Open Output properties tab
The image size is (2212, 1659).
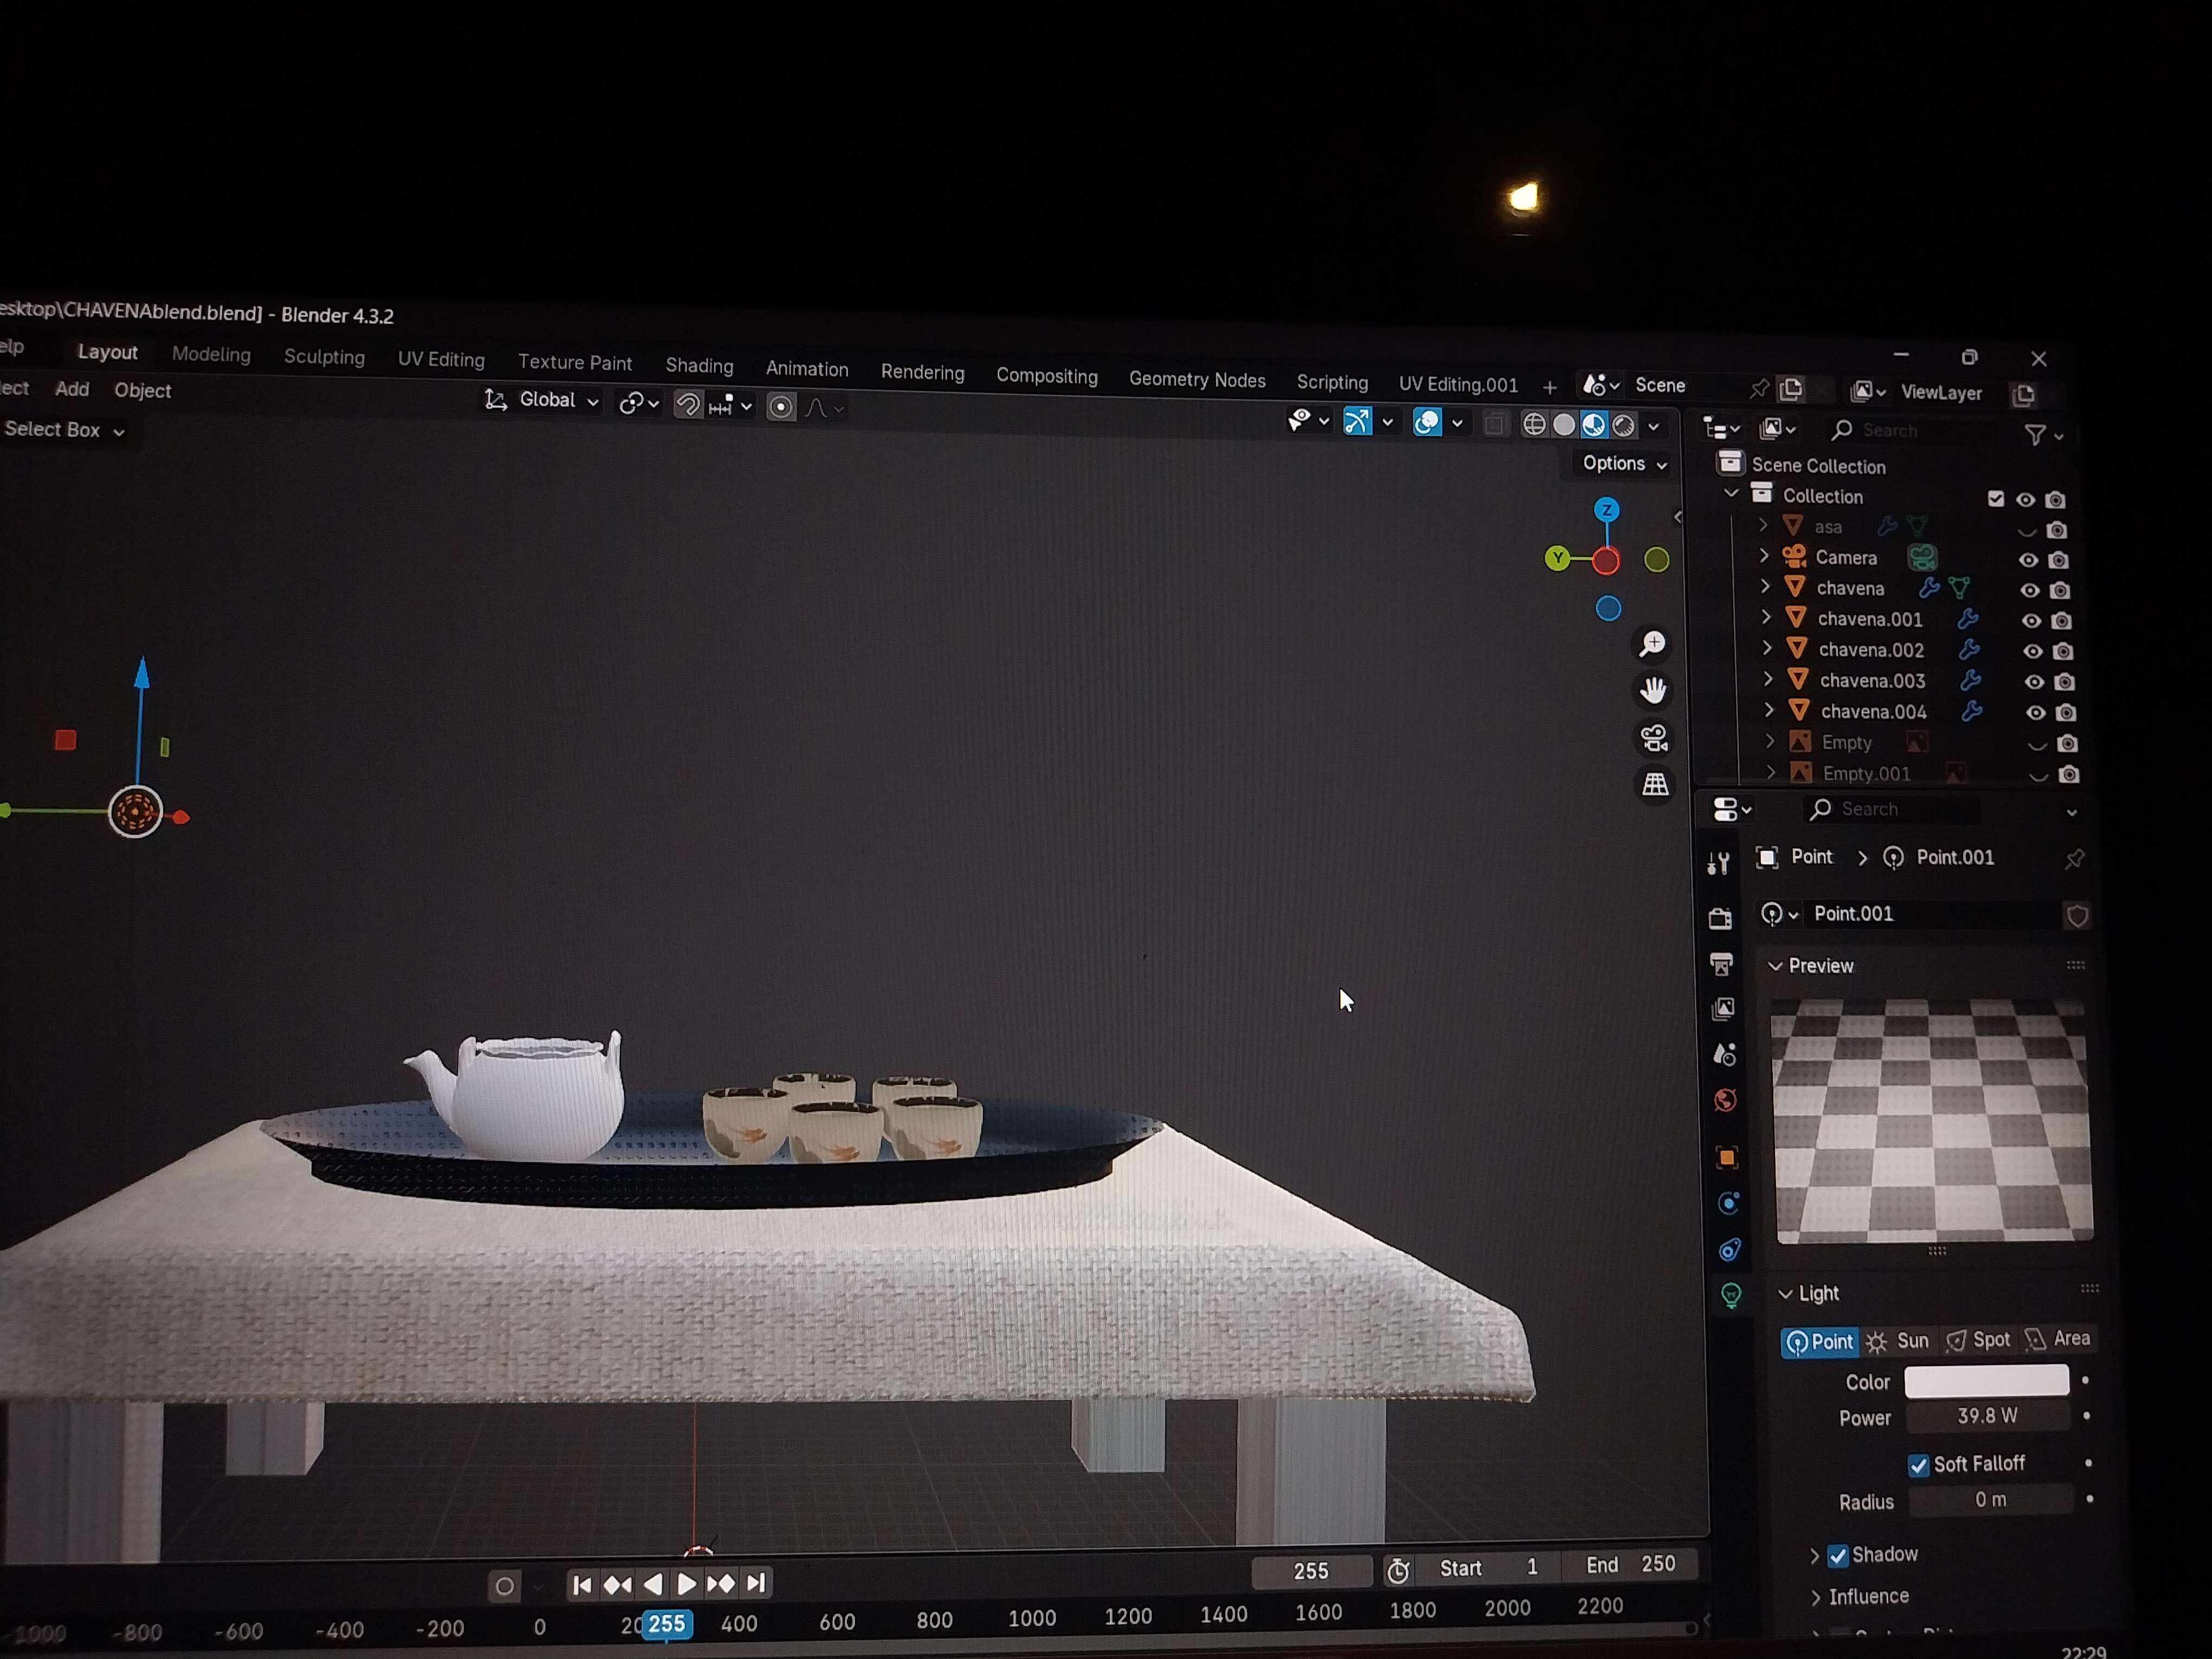coord(1721,964)
